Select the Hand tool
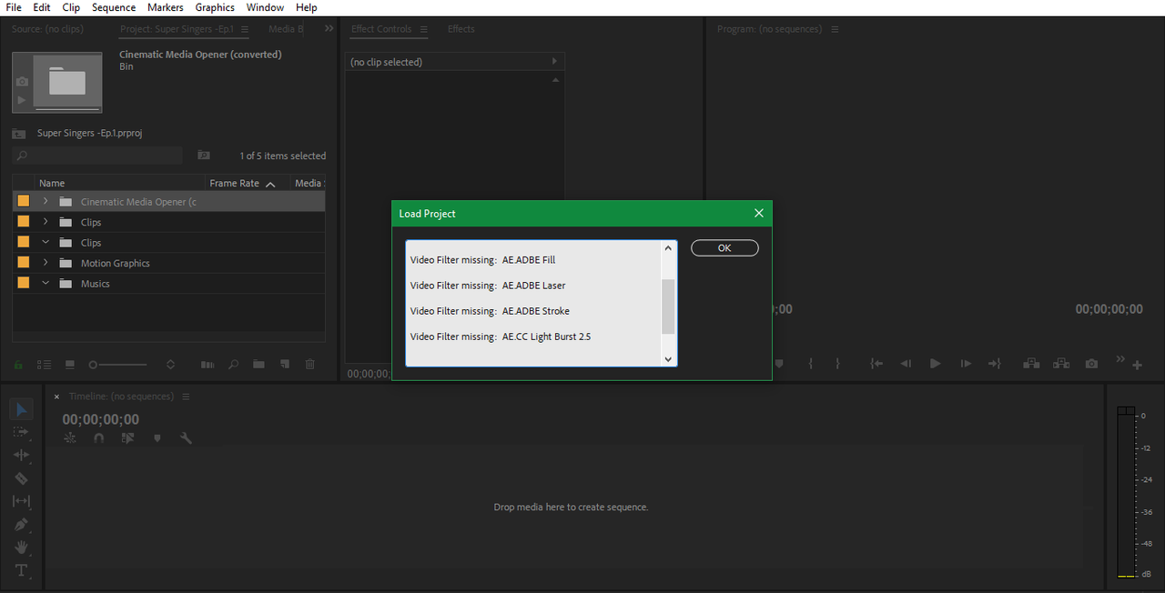 [21, 548]
